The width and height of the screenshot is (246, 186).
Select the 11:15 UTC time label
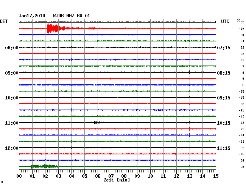(x=224, y=148)
